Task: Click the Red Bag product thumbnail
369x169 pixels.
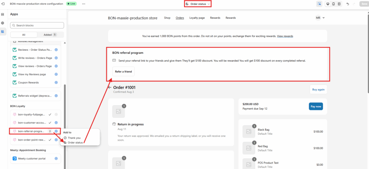Action: click(x=249, y=148)
